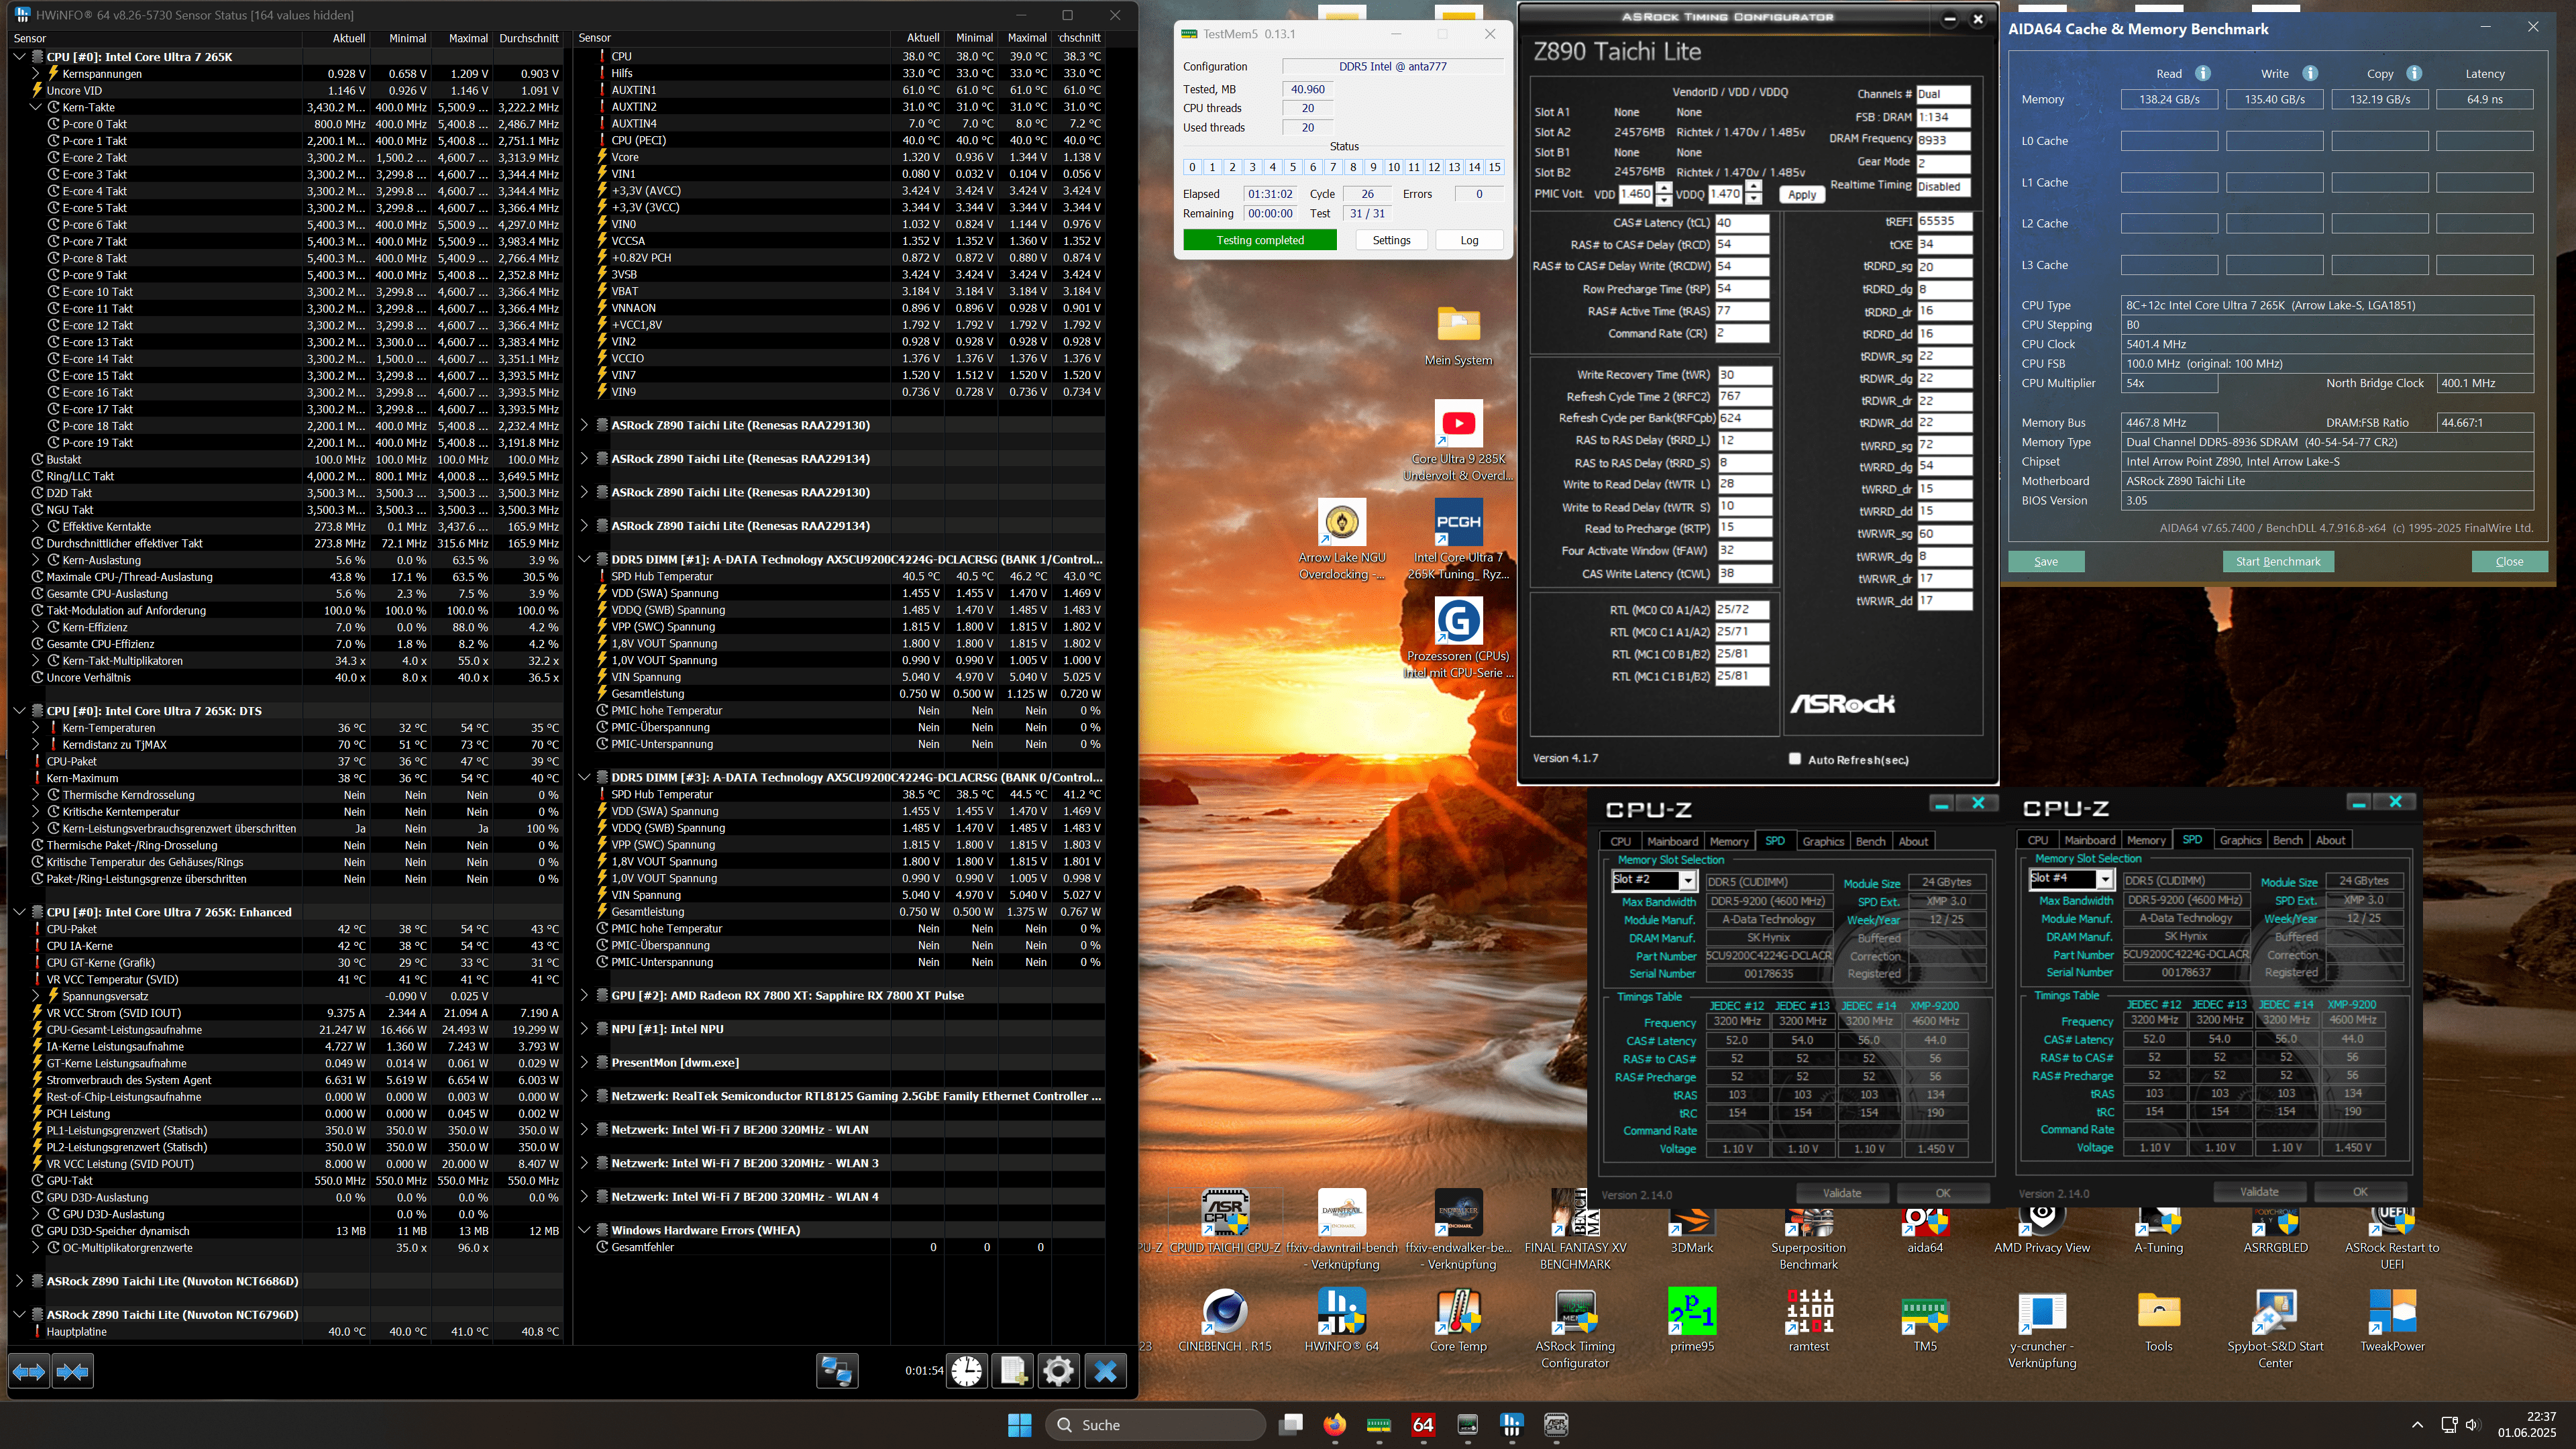2576x1449 pixels.
Task: Click HWiNFO logging sheet icon
Action: click(x=1012, y=1371)
